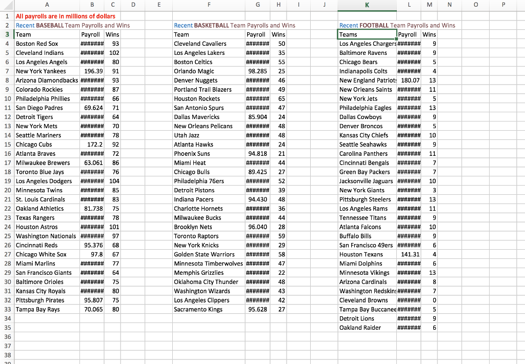This screenshot has width=525, height=364.
Task: Select the 'Oakland Athletics' cell
Action: pyautogui.click(x=47, y=209)
